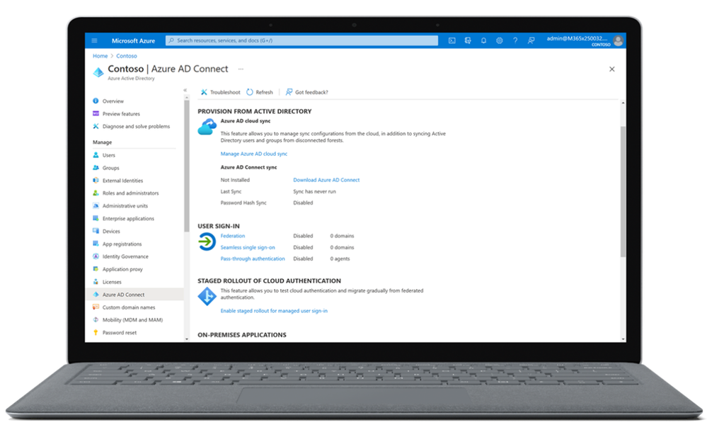Open the Download Azure AD Connect link
The image size is (707, 432).
pos(326,180)
